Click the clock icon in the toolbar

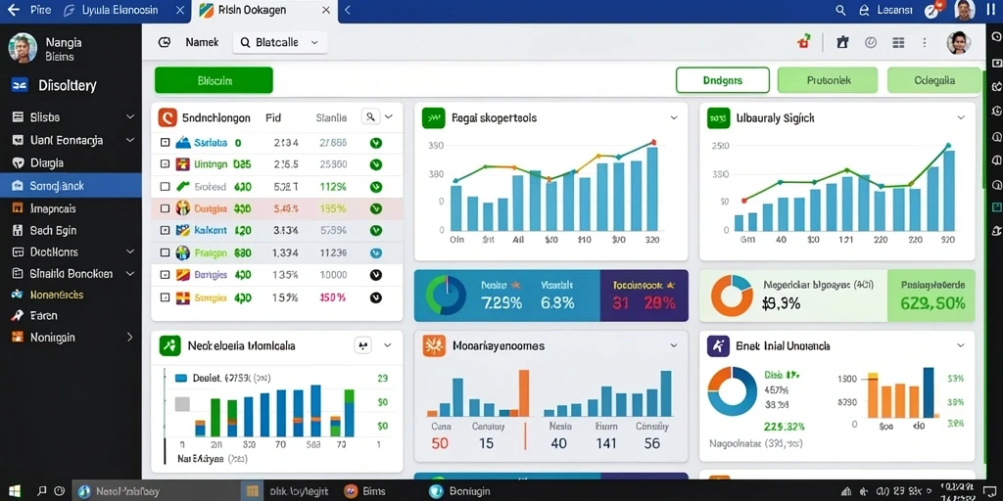871,42
